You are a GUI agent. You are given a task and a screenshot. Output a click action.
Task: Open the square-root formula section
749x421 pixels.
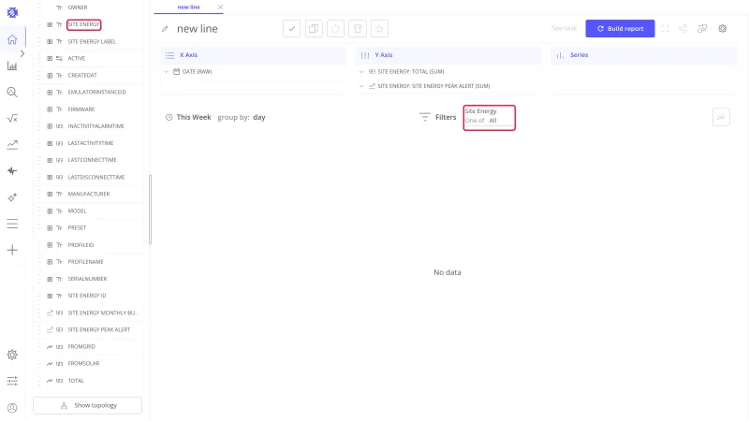pos(12,119)
